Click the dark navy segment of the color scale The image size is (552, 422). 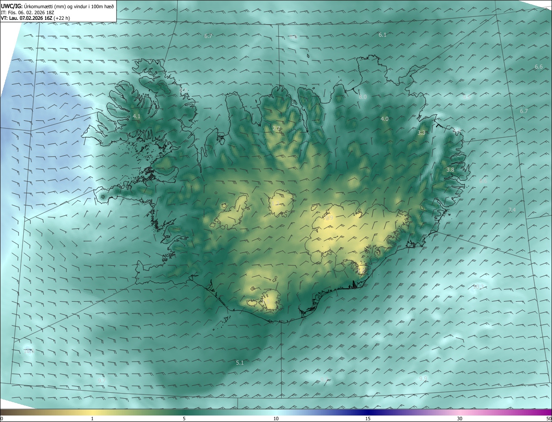pos(368,412)
